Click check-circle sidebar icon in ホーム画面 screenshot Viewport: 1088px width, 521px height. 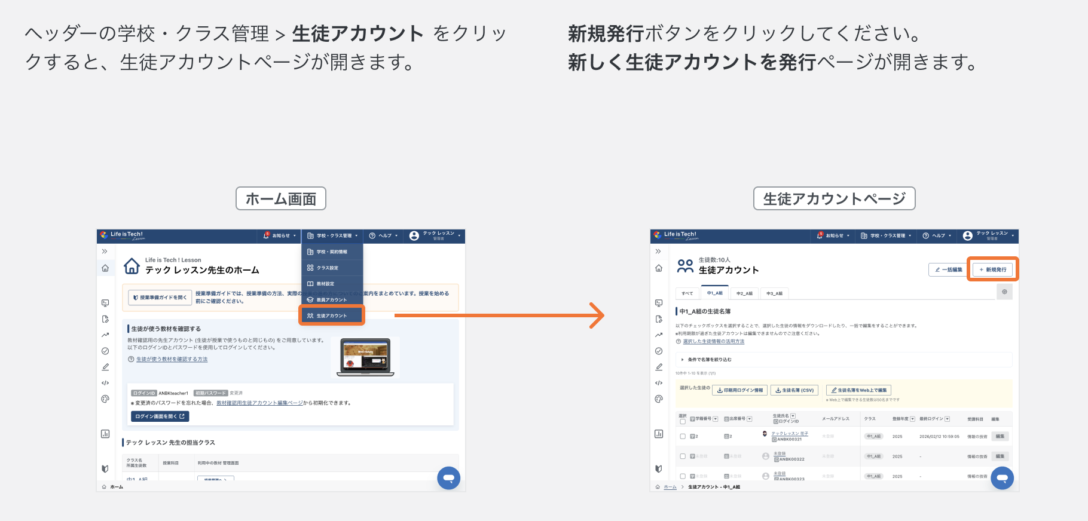click(105, 351)
